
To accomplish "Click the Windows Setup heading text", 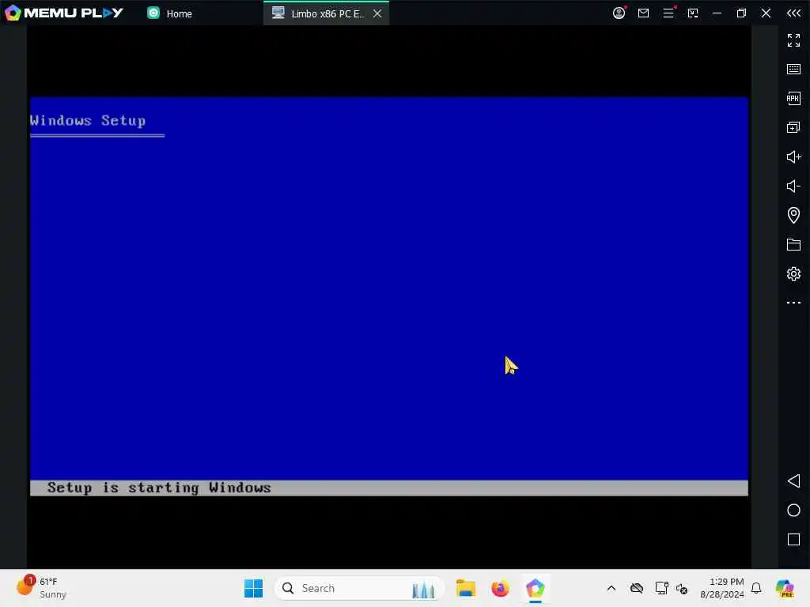I will [87, 120].
